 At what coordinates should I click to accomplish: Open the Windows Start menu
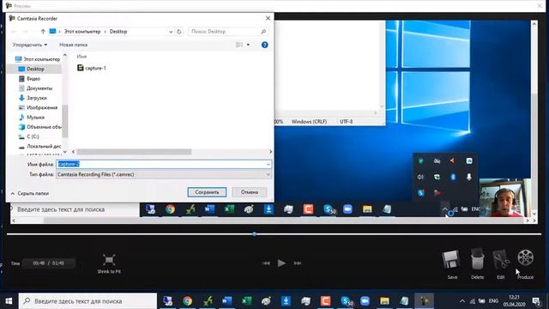click(x=9, y=301)
